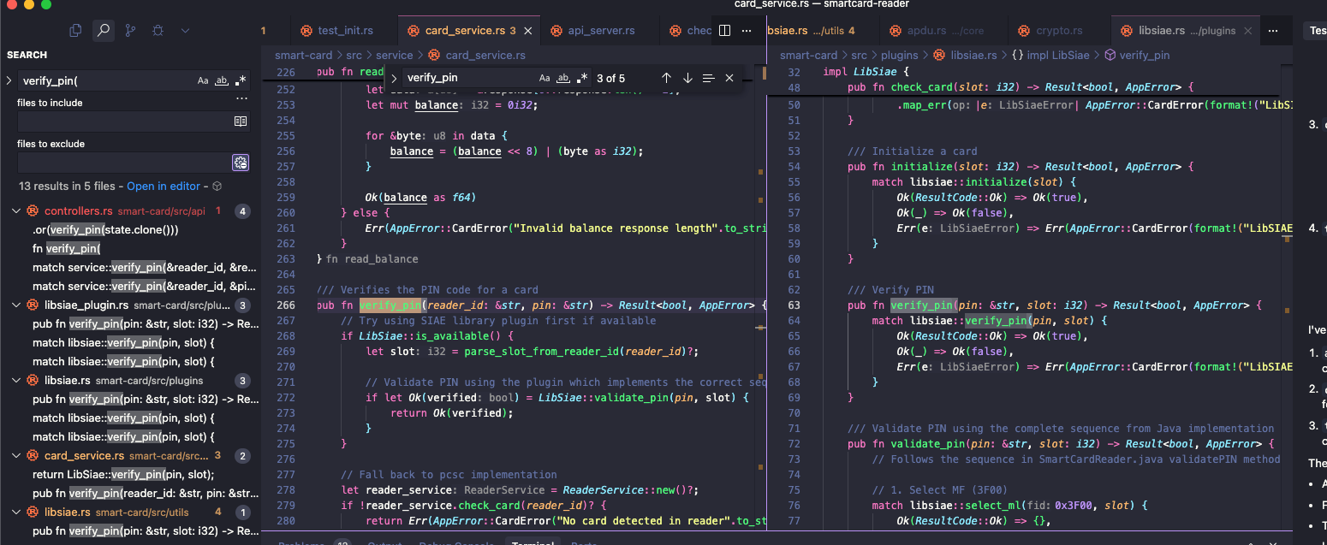Toggle Match Whole Word in the editor find widget
This screenshot has width=1327, height=545.
[x=563, y=78]
